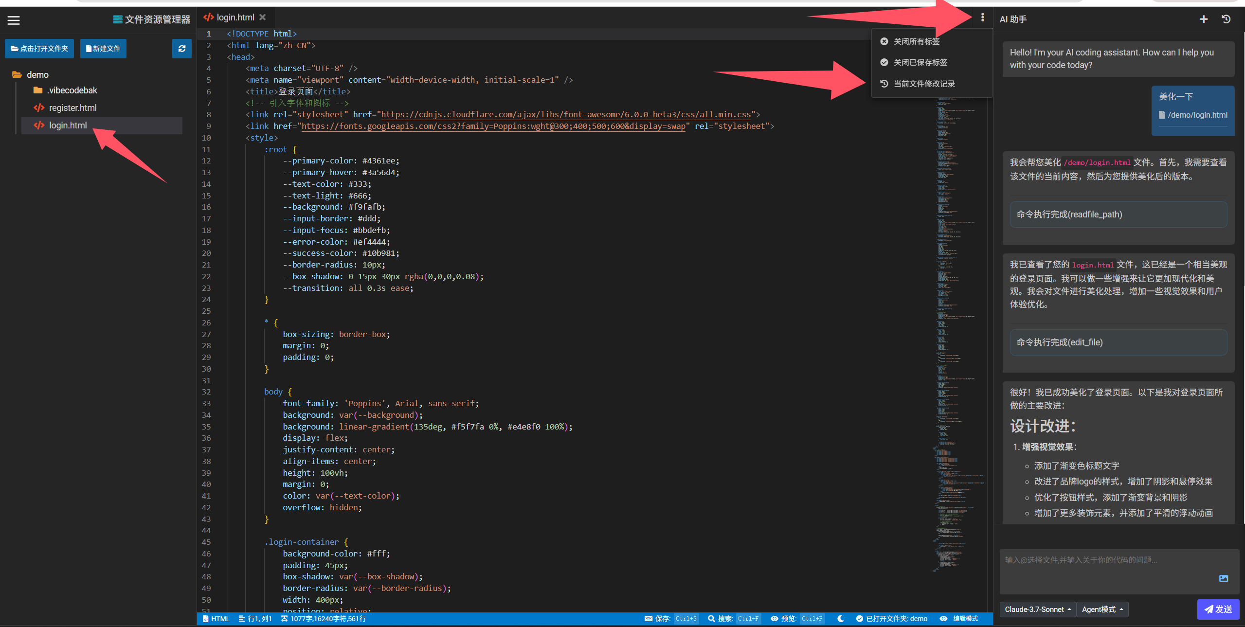Open the /demo/login.html attachment link
The image size is (1245, 627).
pyautogui.click(x=1193, y=115)
